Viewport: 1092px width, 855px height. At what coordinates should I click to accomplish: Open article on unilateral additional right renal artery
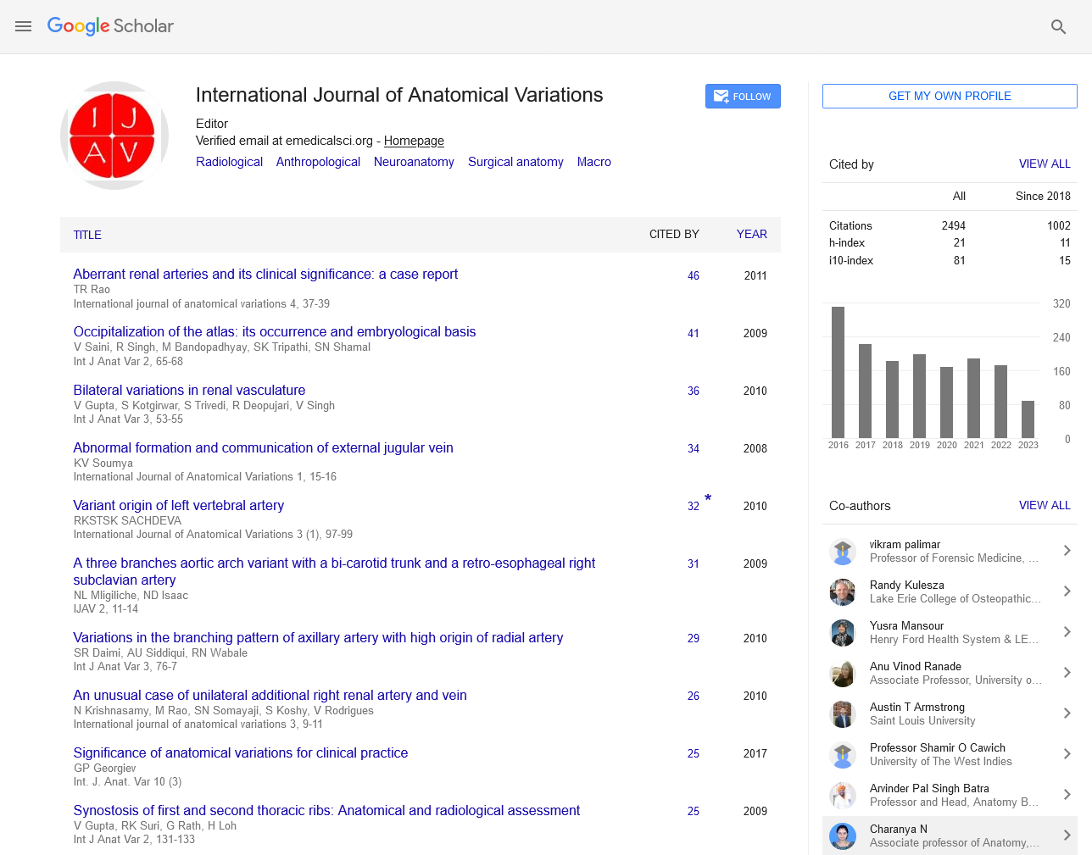pos(270,695)
